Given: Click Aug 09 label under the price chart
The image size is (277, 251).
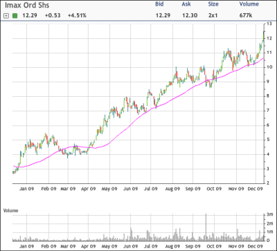Looking at the screenshot, I should [x=172, y=189].
